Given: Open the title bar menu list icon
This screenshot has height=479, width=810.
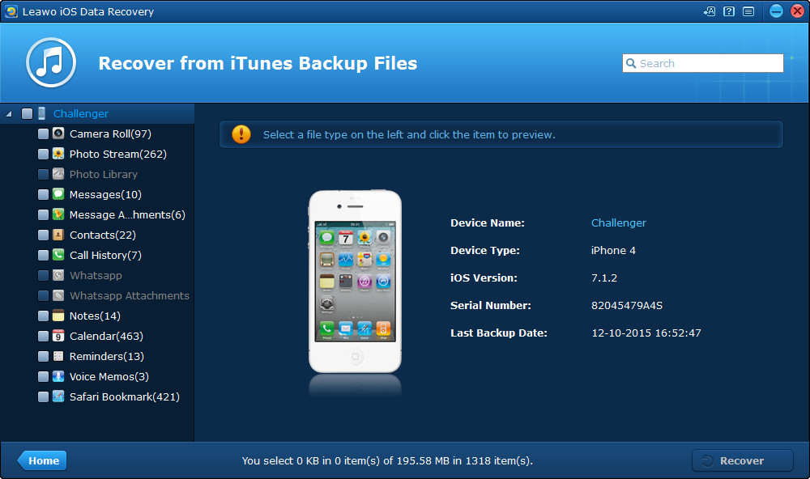Looking at the screenshot, I should 748,11.
